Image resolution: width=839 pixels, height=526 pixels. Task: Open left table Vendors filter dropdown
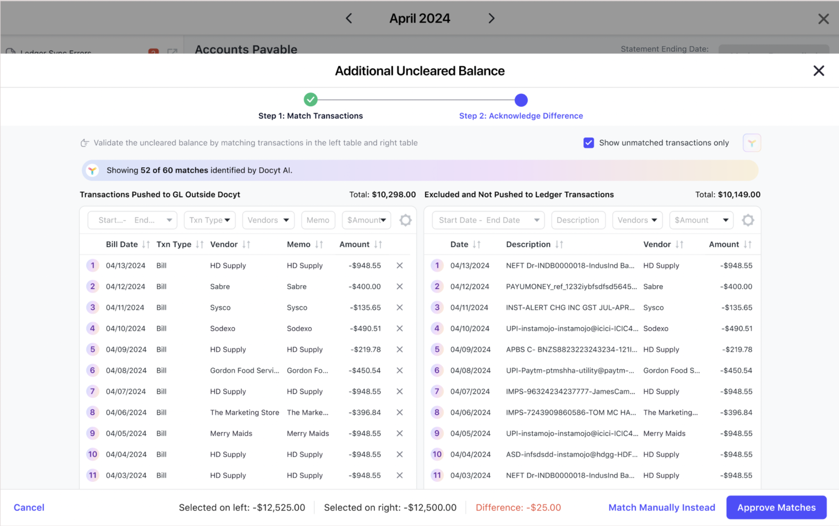pyautogui.click(x=268, y=220)
